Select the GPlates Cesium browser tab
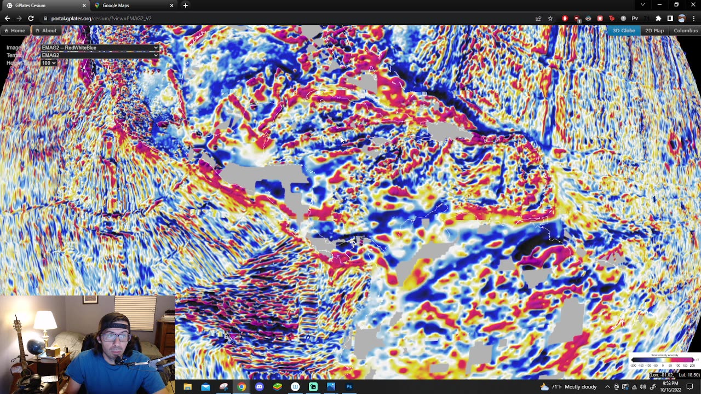This screenshot has width=701, height=394. (45, 5)
